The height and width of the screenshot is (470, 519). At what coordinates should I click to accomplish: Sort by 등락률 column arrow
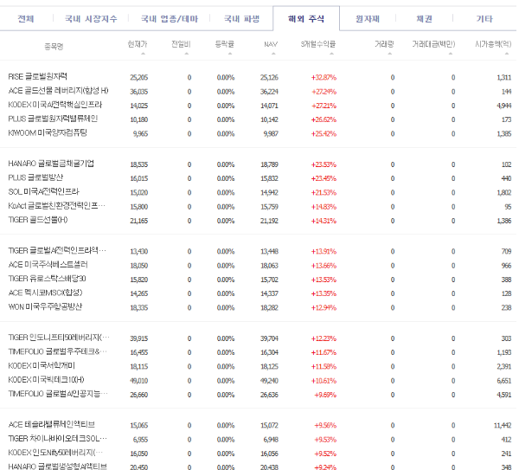pos(230,54)
